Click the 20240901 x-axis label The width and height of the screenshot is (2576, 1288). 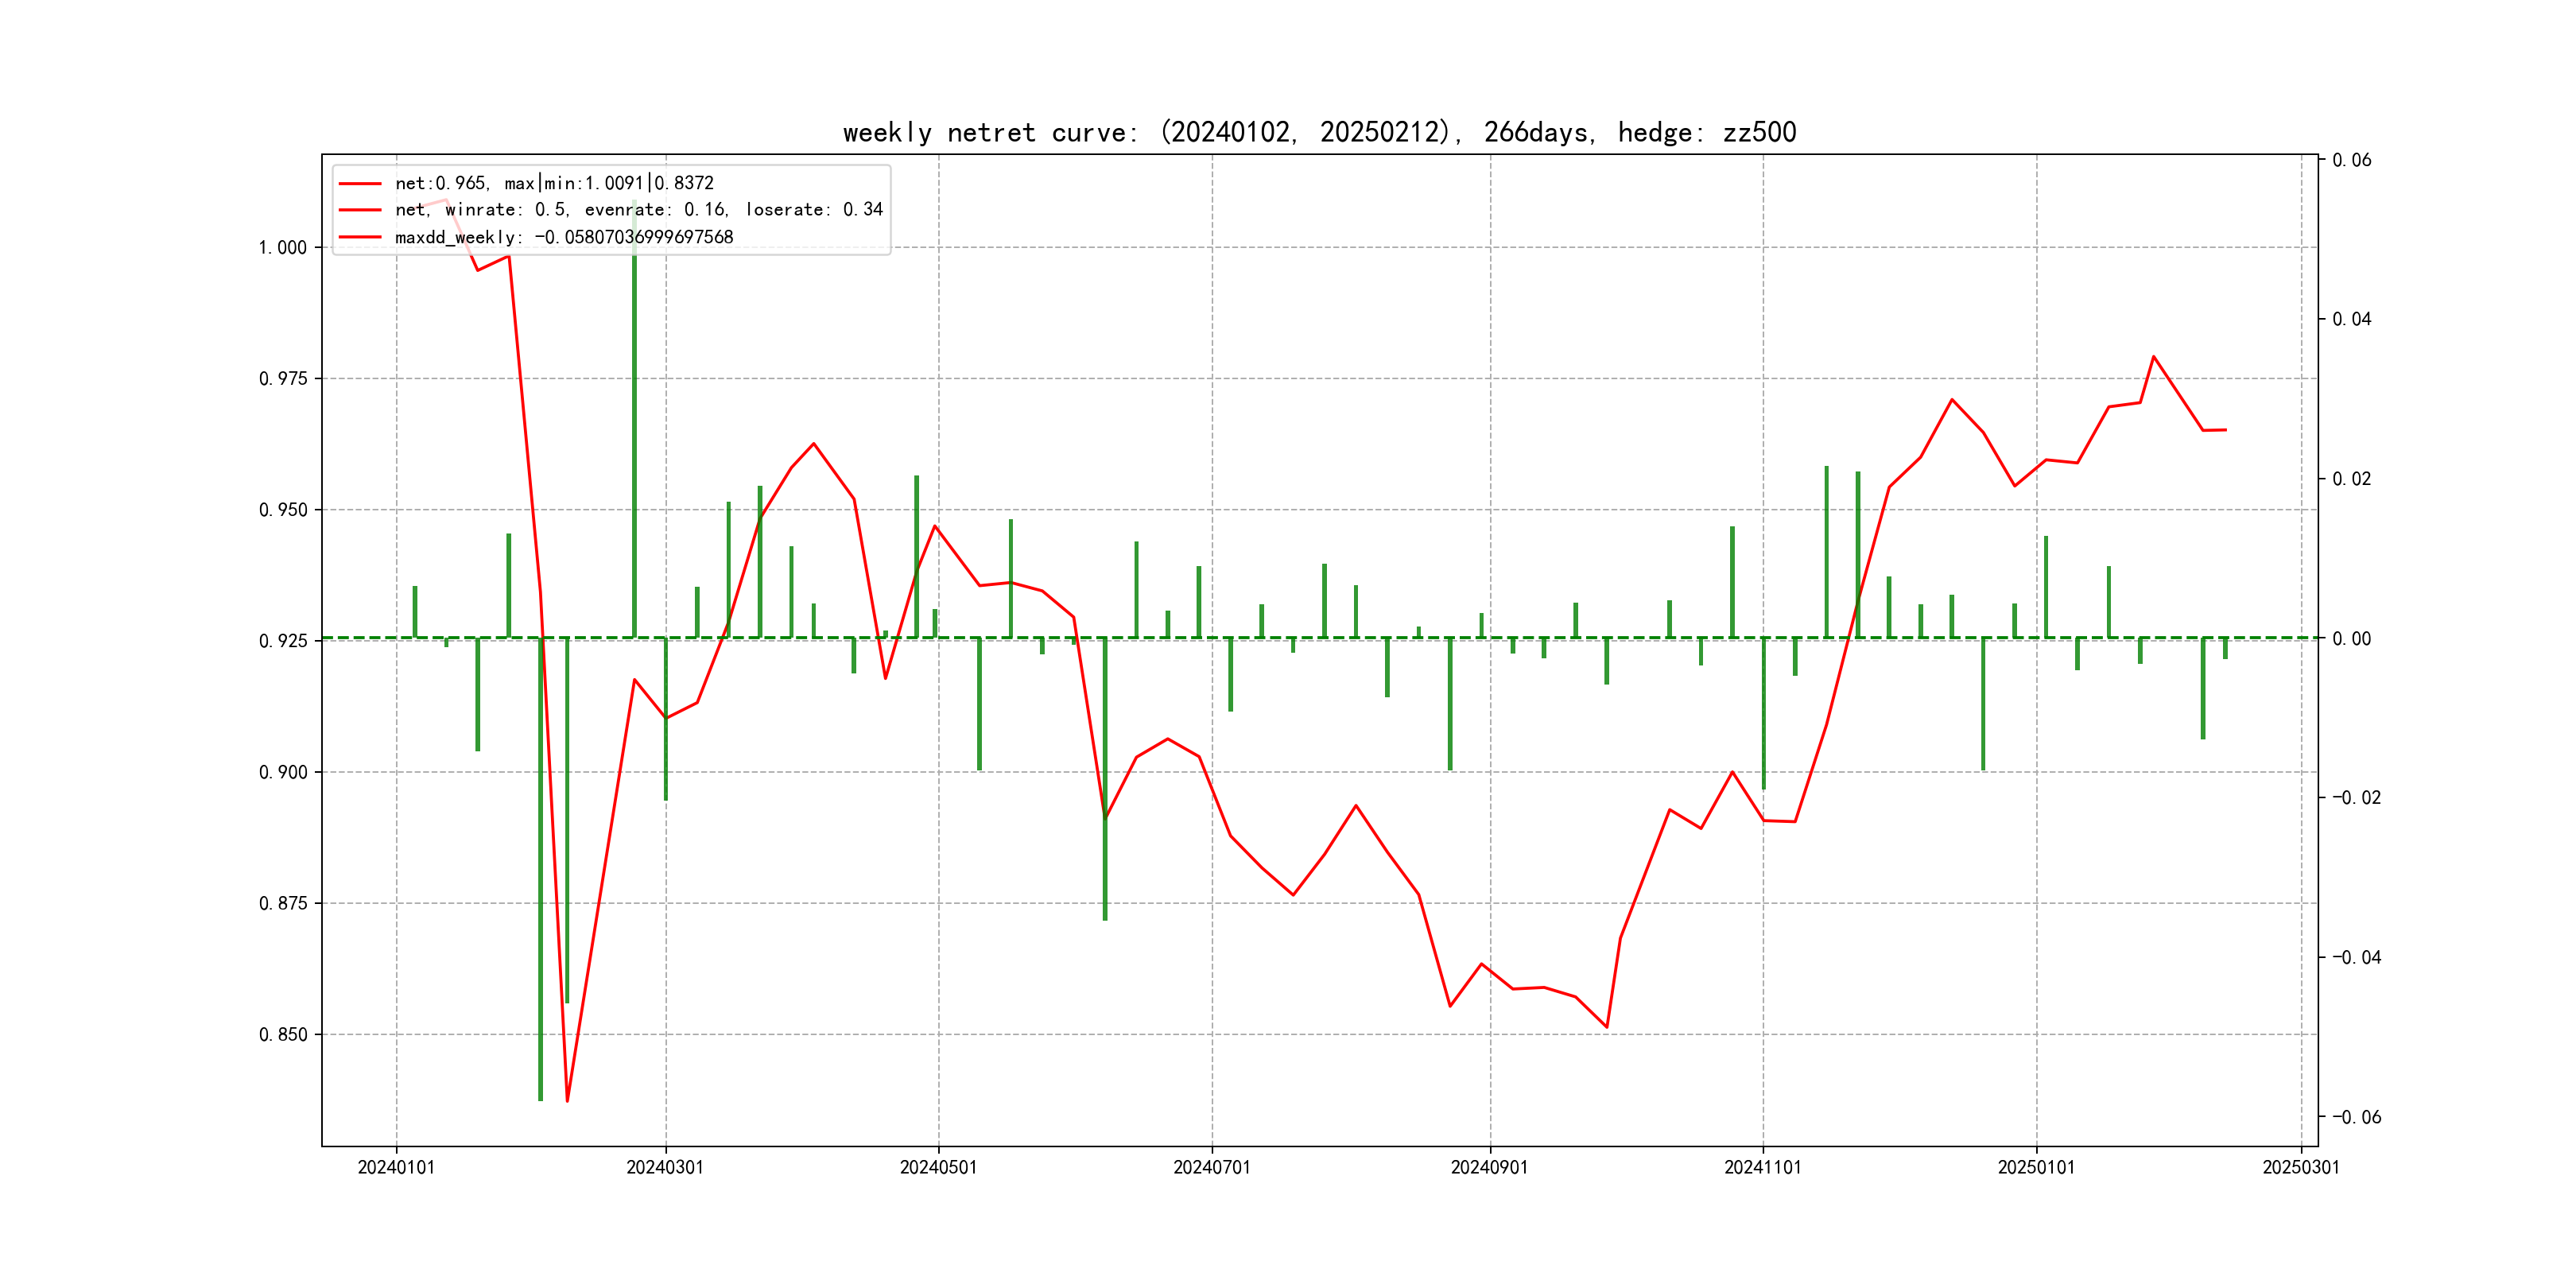1489,1168
